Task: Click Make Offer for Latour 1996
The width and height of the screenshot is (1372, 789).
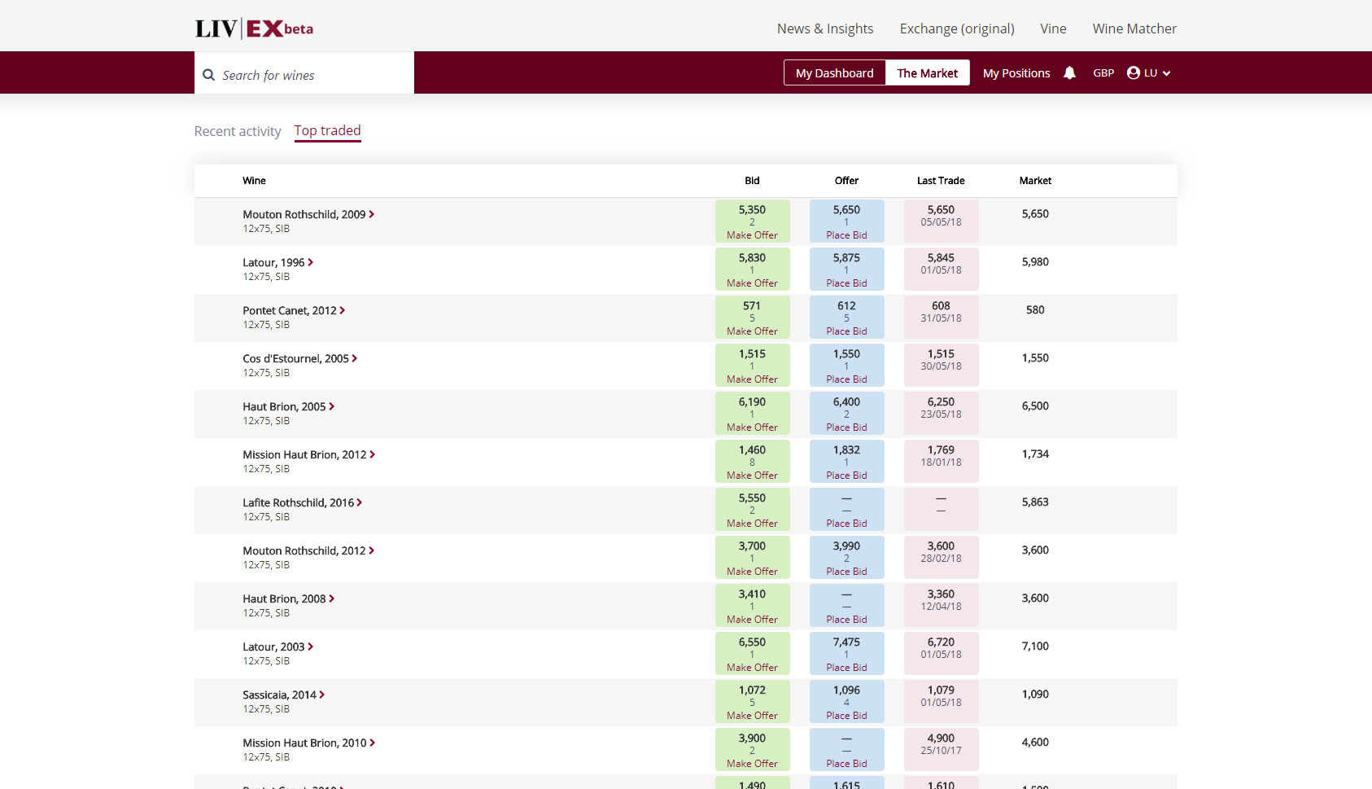Action: 752,283
